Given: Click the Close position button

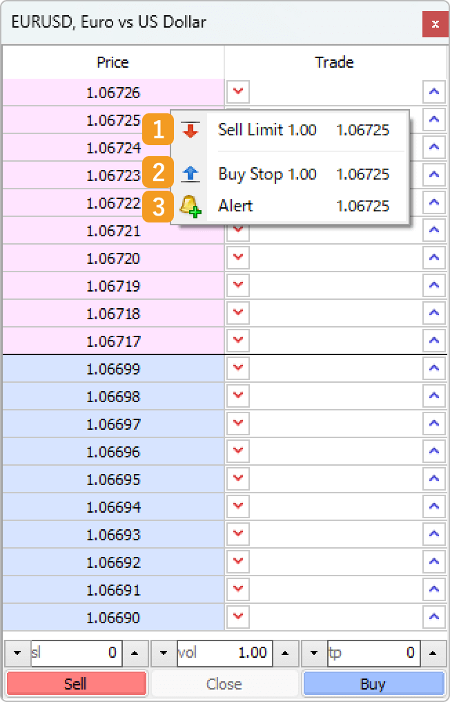Looking at the screenshot, I should (x=224, y=683).
